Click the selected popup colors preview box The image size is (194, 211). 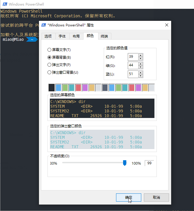point(102,139)
